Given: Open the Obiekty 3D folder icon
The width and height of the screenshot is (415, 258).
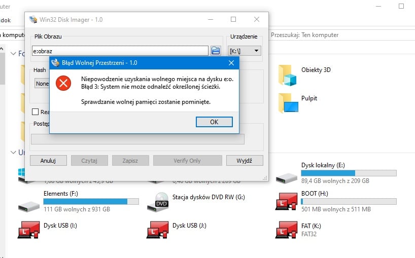Looking at the screenshot, I should [288, 76].
